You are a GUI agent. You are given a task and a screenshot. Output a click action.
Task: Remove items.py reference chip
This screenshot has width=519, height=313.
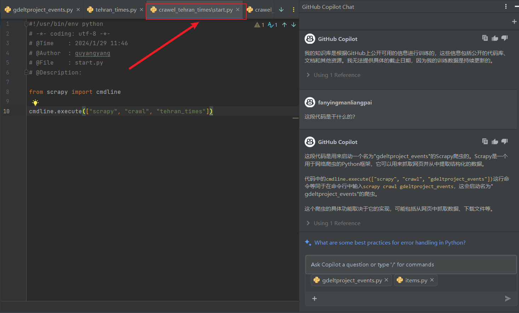[x=432, y=280]
